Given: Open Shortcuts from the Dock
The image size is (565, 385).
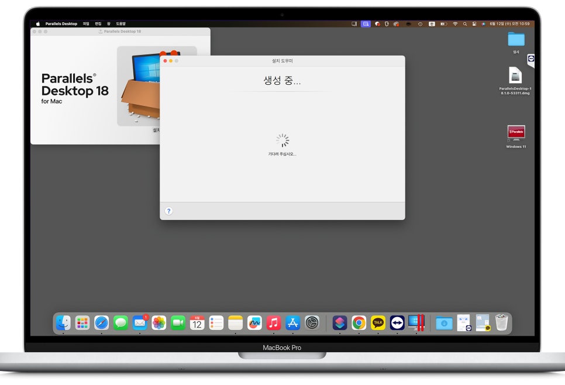Looking at the screenshot, I should click(340, 322).
